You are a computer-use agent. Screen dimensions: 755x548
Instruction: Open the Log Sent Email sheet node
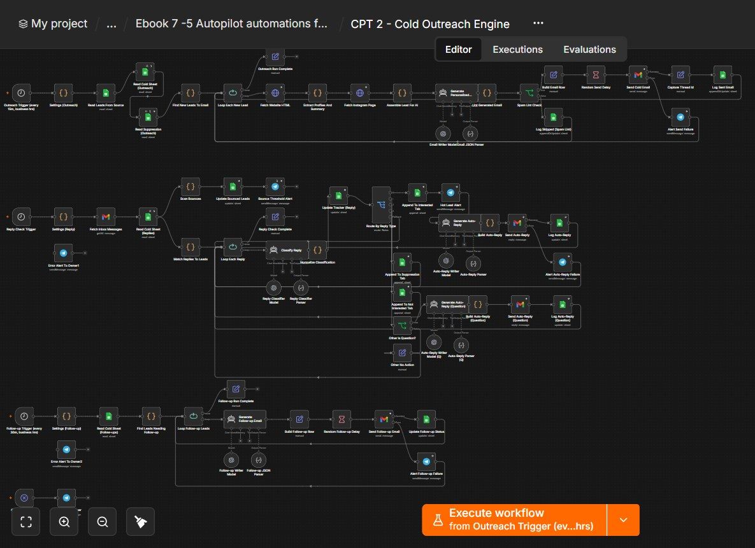tap(723, 75)
